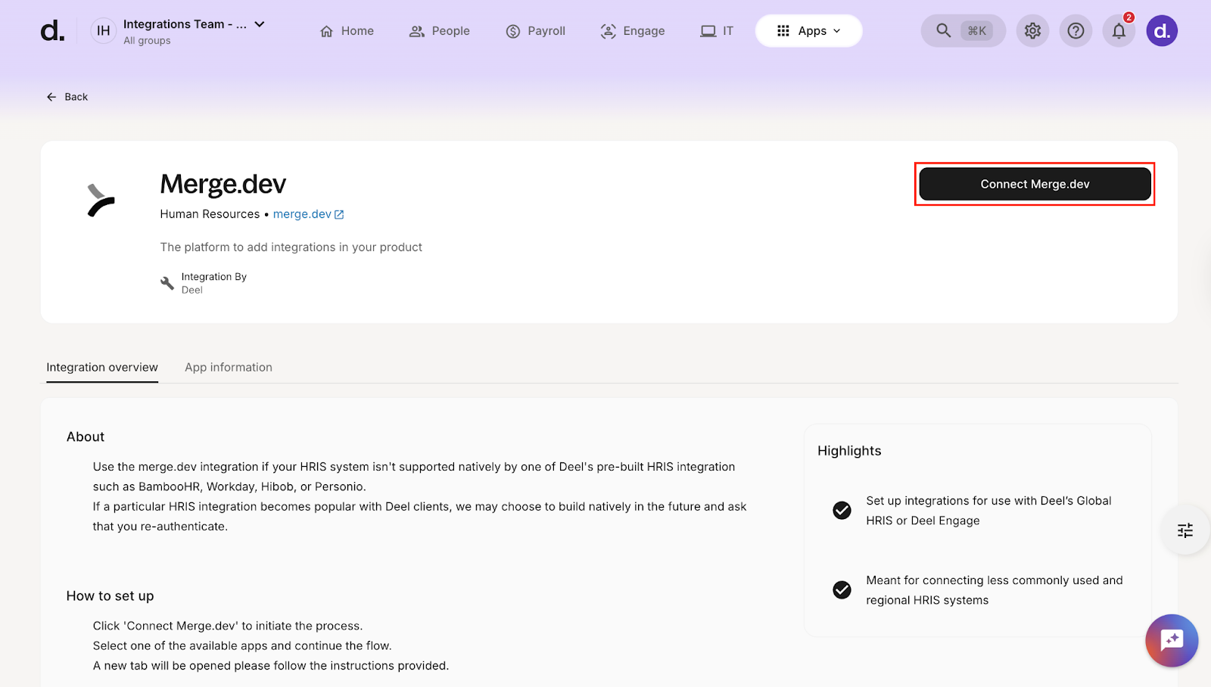Open the search bar magnifier
The width and height of the screenshot is (1211, 687).
[943, 31]
